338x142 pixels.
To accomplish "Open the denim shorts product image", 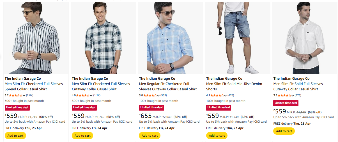I will point(238,38).
